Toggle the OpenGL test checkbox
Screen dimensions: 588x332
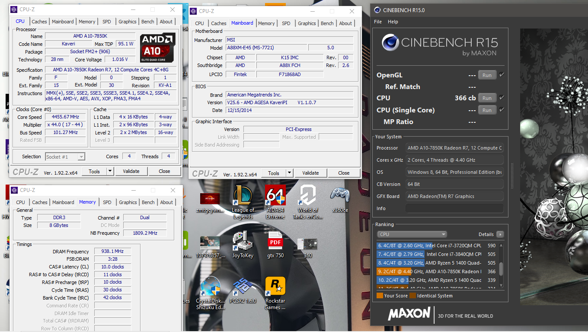(502, 75)
